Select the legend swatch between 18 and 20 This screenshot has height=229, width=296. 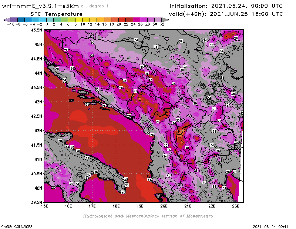point(115,20)
